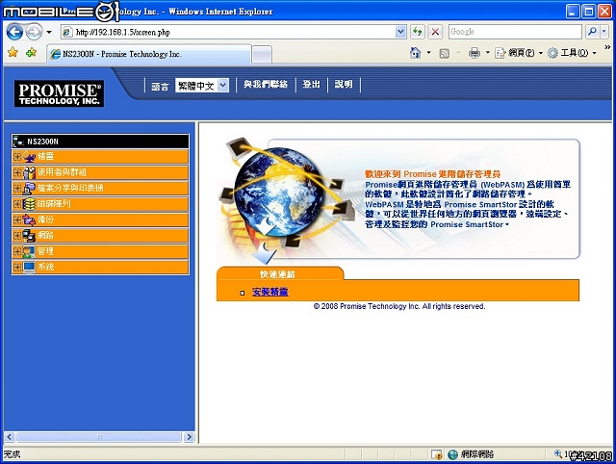Click the sidebar horizontal scrollbar thumb

99,436
